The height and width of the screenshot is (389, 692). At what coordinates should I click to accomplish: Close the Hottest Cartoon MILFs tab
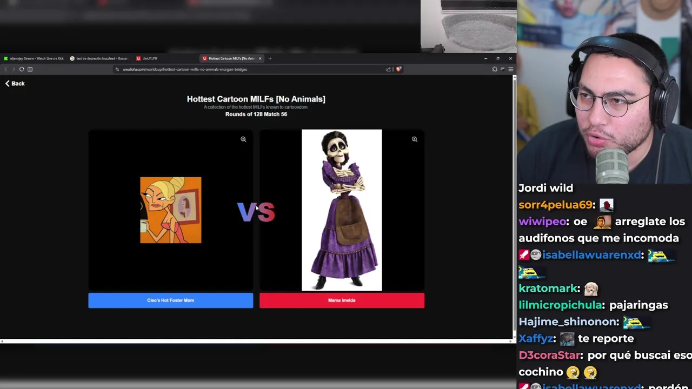(x=260, y=58)
